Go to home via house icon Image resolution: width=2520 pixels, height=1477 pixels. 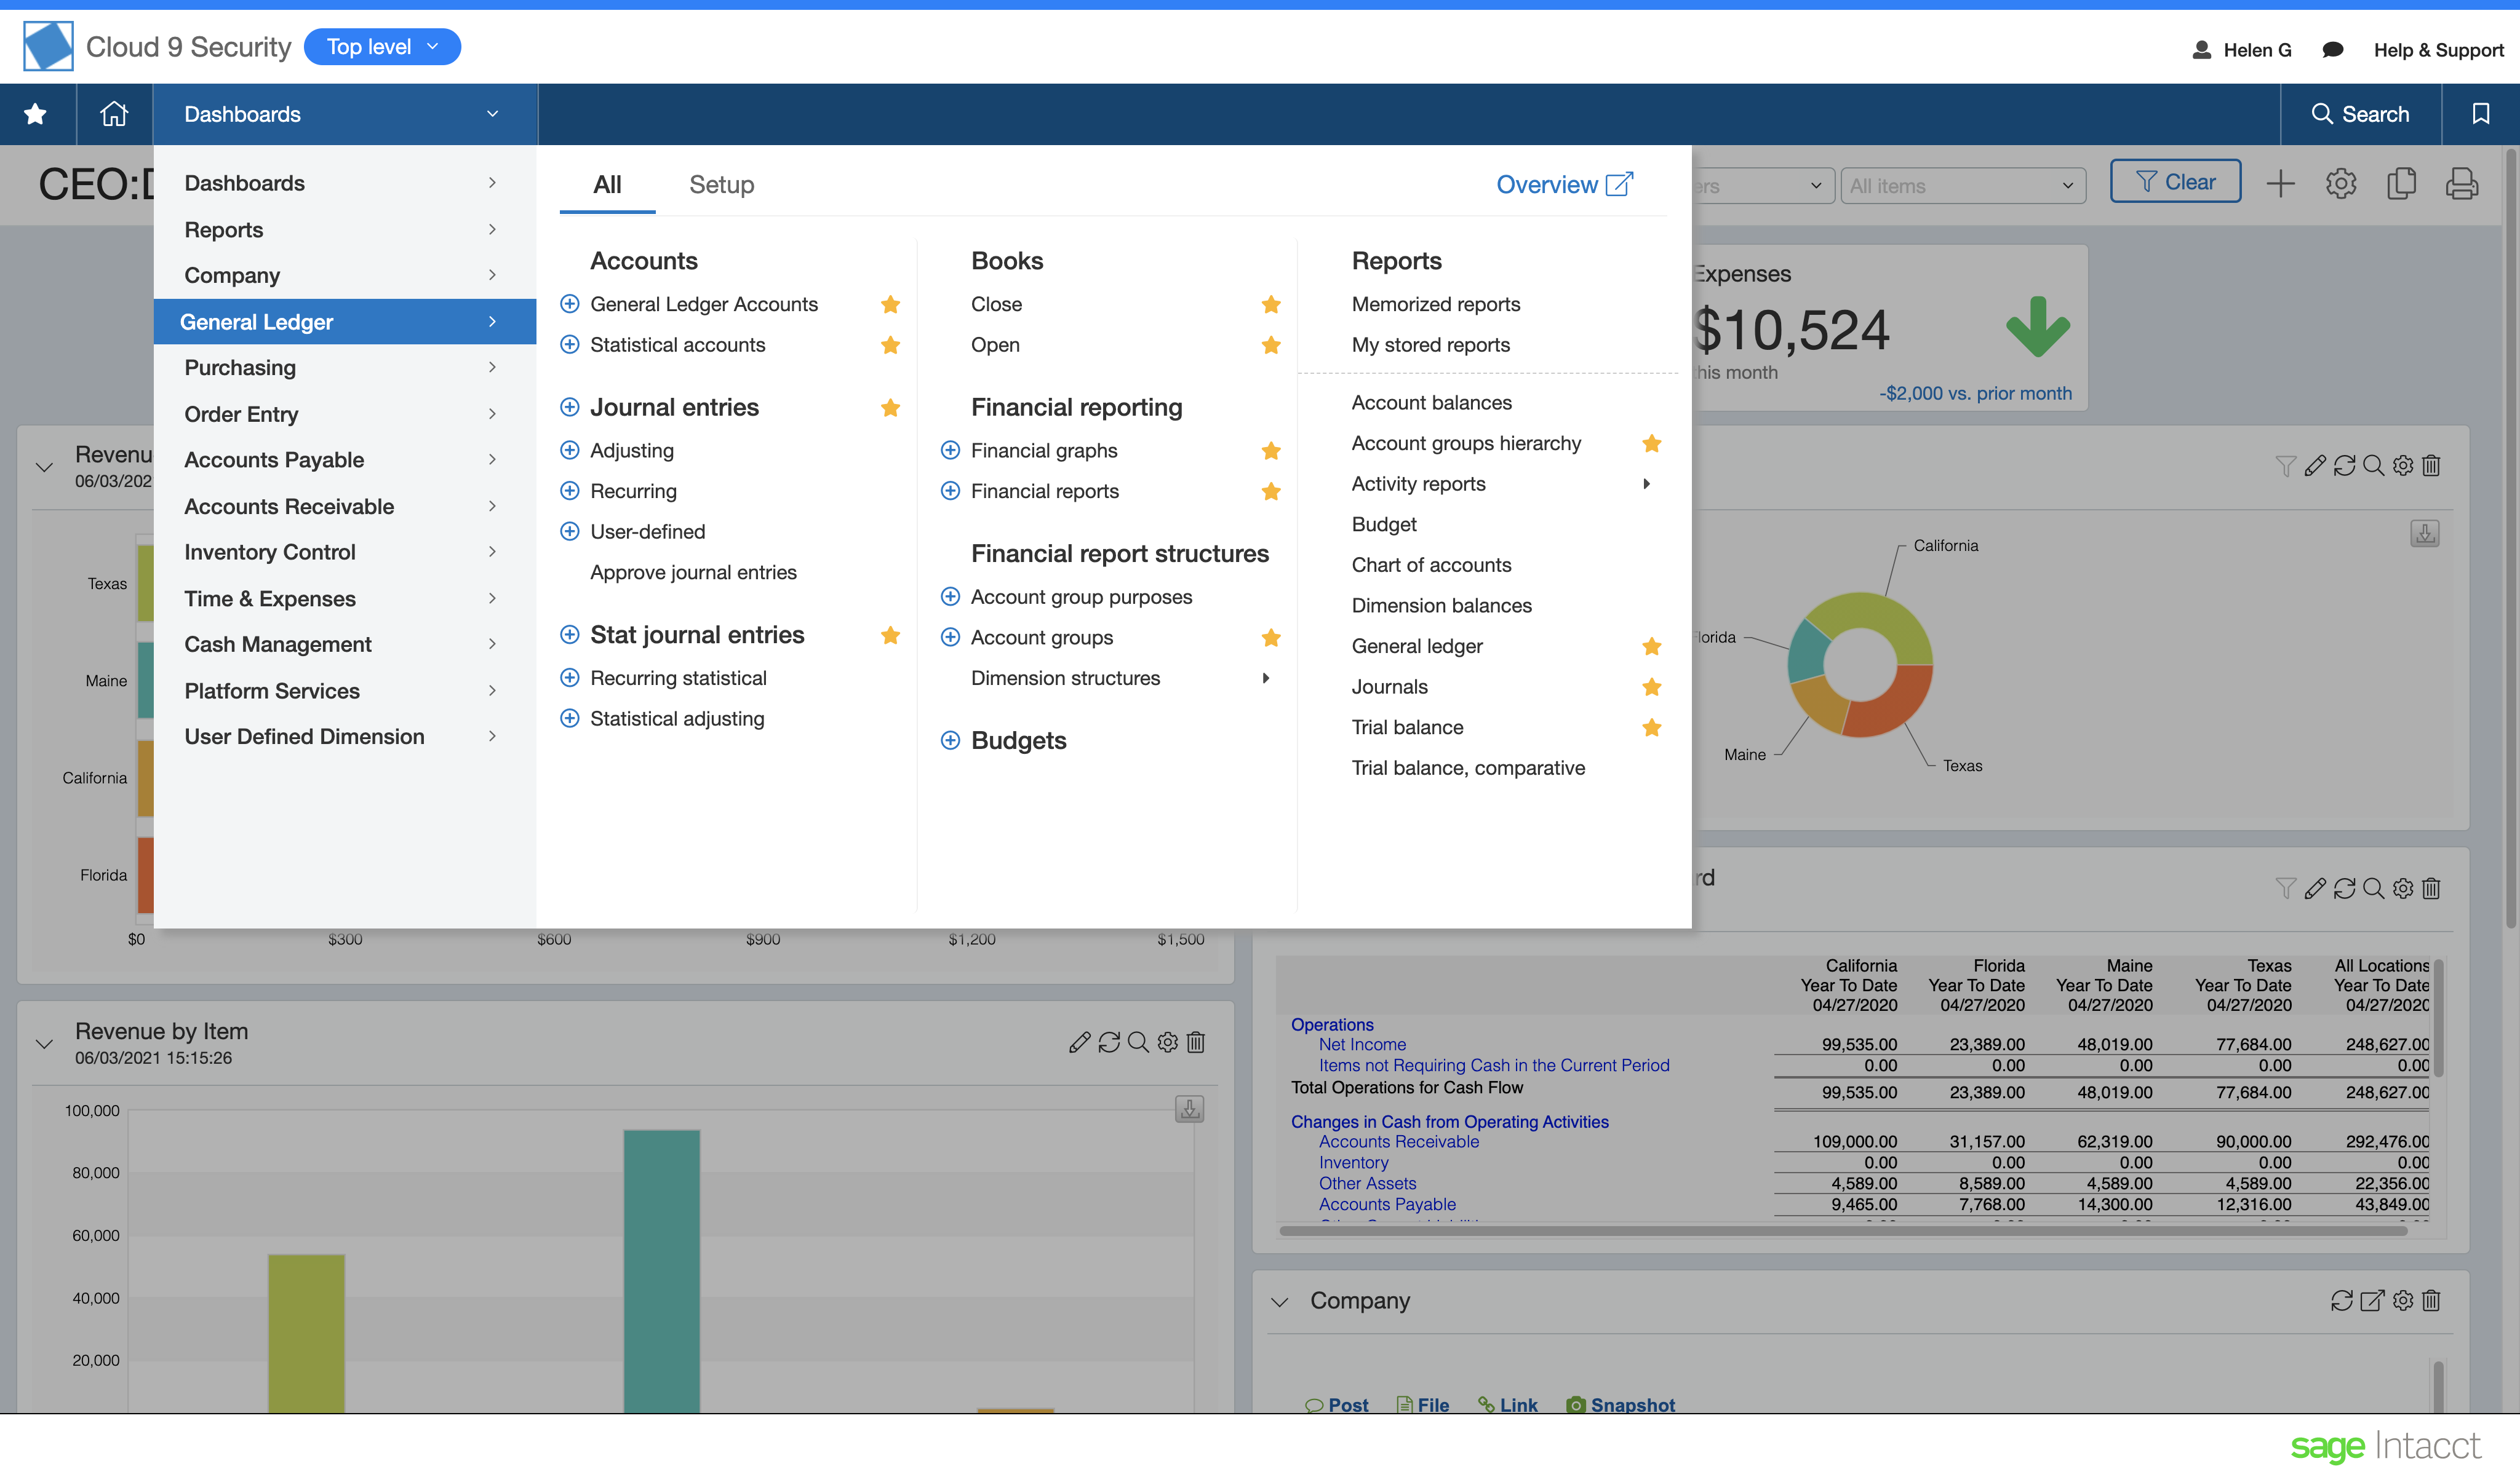[x=114, y=114]
